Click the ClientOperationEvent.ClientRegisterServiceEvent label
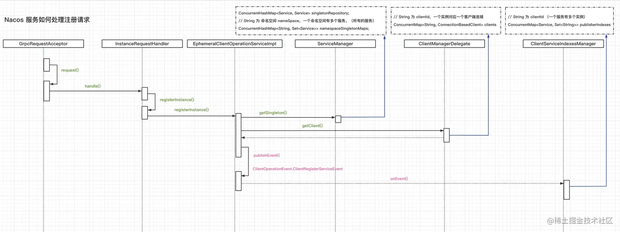The width and height of the screenshot is (620, 232). click(x=298, y=169)
